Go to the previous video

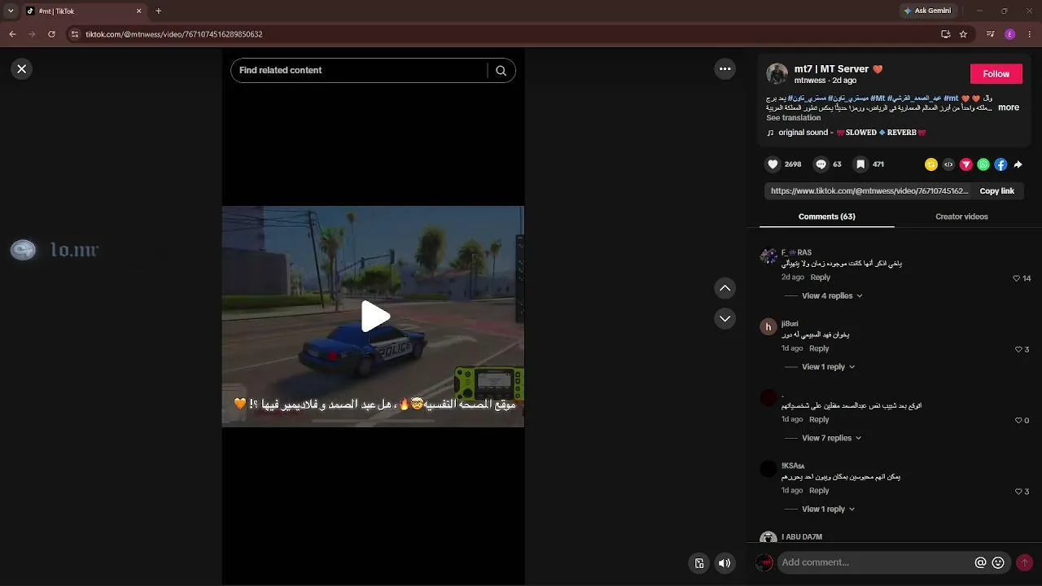click(x=725, y=288)
